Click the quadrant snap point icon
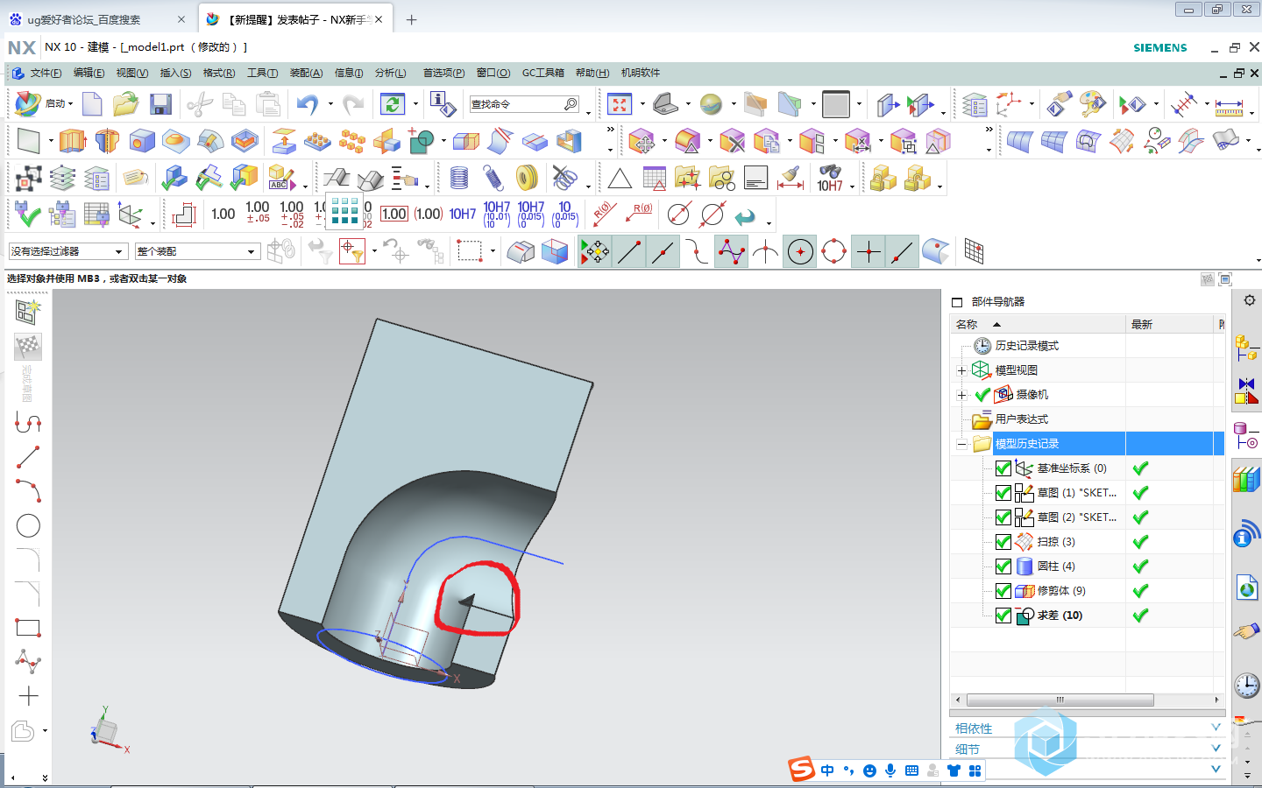 point(834,252)
